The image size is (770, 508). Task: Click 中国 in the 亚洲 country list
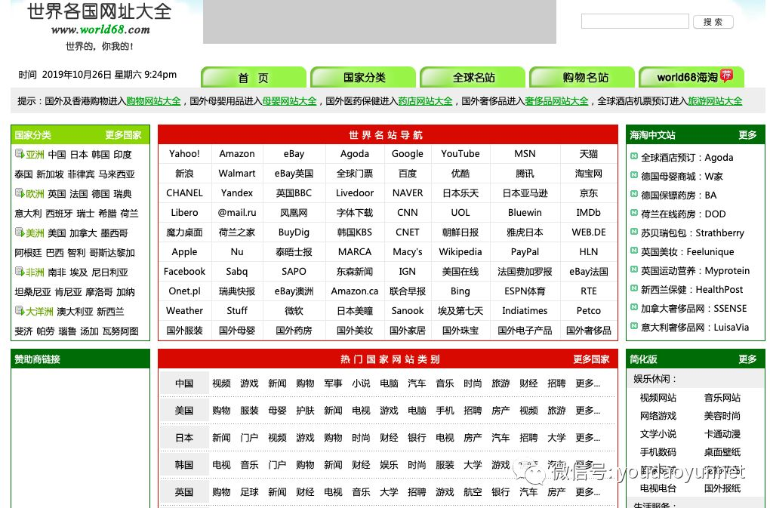coord(57,155)
